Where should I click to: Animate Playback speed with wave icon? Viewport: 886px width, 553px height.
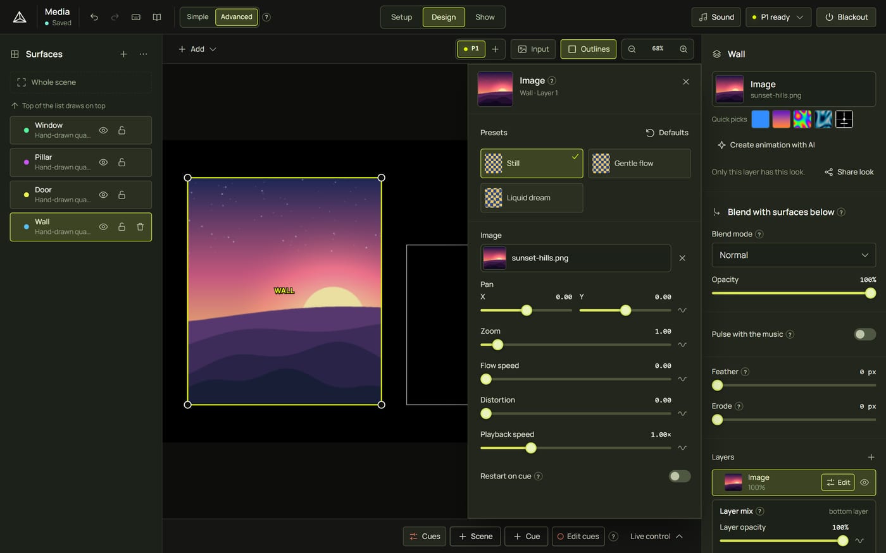point(682,447)
